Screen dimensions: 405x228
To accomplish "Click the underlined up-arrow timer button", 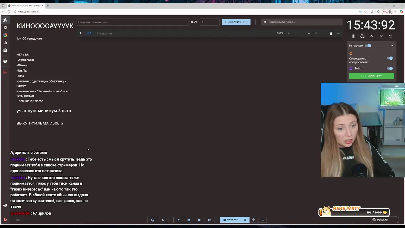I will 390,36.
